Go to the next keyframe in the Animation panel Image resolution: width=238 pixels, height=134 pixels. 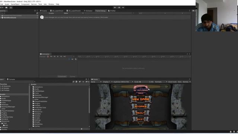pos(61,57)
